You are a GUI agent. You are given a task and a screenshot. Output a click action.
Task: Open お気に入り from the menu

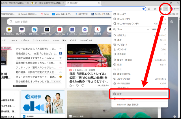(x=140, y=35)
